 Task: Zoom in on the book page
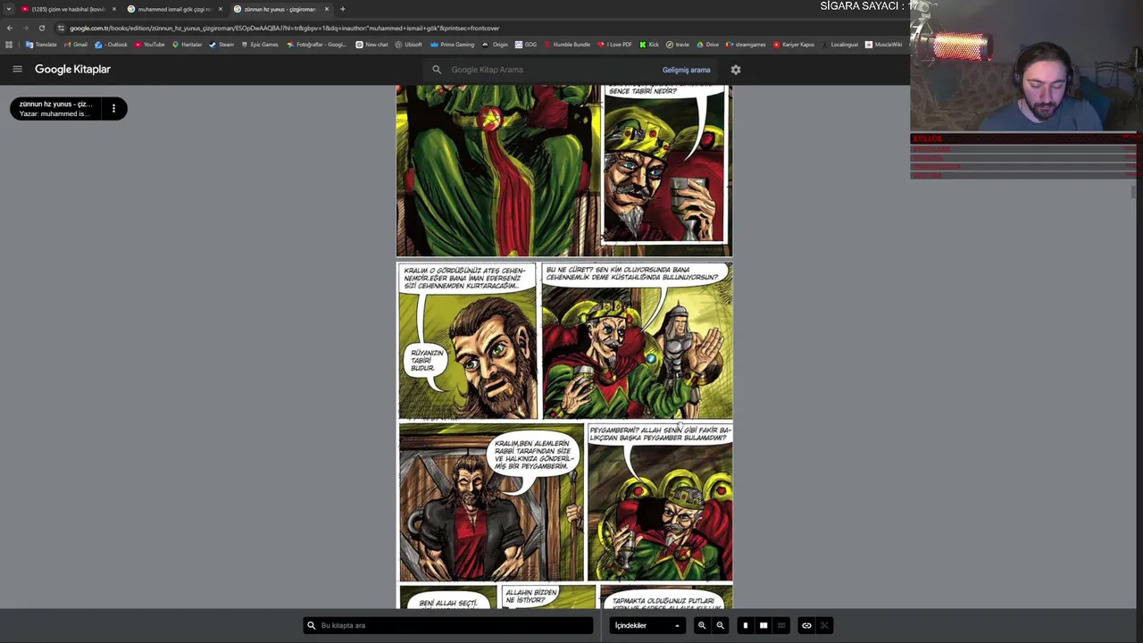coord(702,625)
